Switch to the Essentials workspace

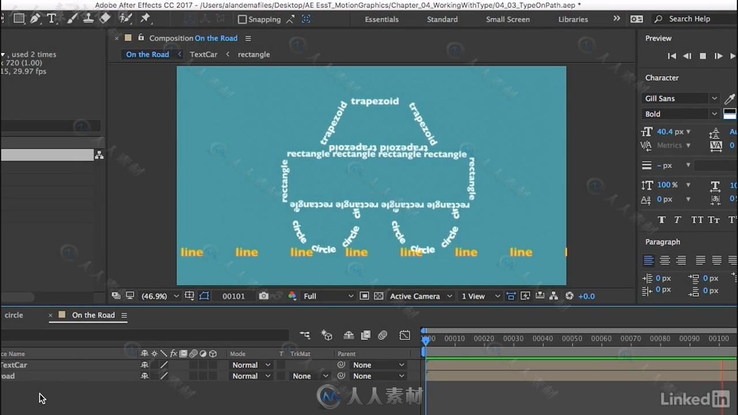[382, 19]
